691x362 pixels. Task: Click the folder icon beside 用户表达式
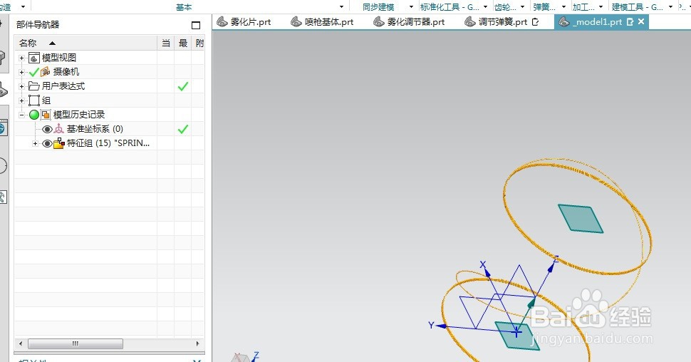34,86
